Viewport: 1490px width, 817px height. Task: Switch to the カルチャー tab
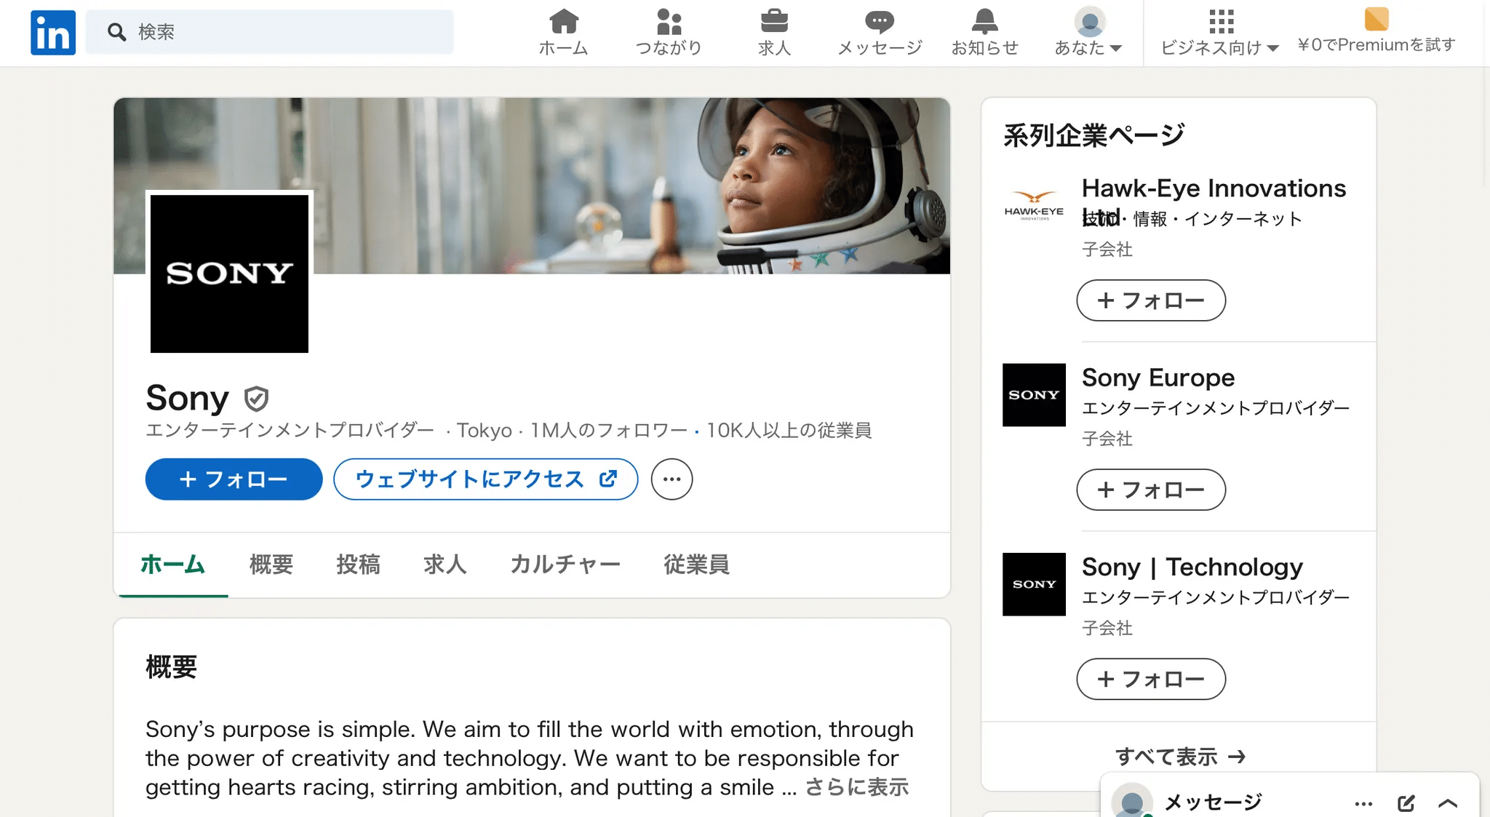[565, 565]
